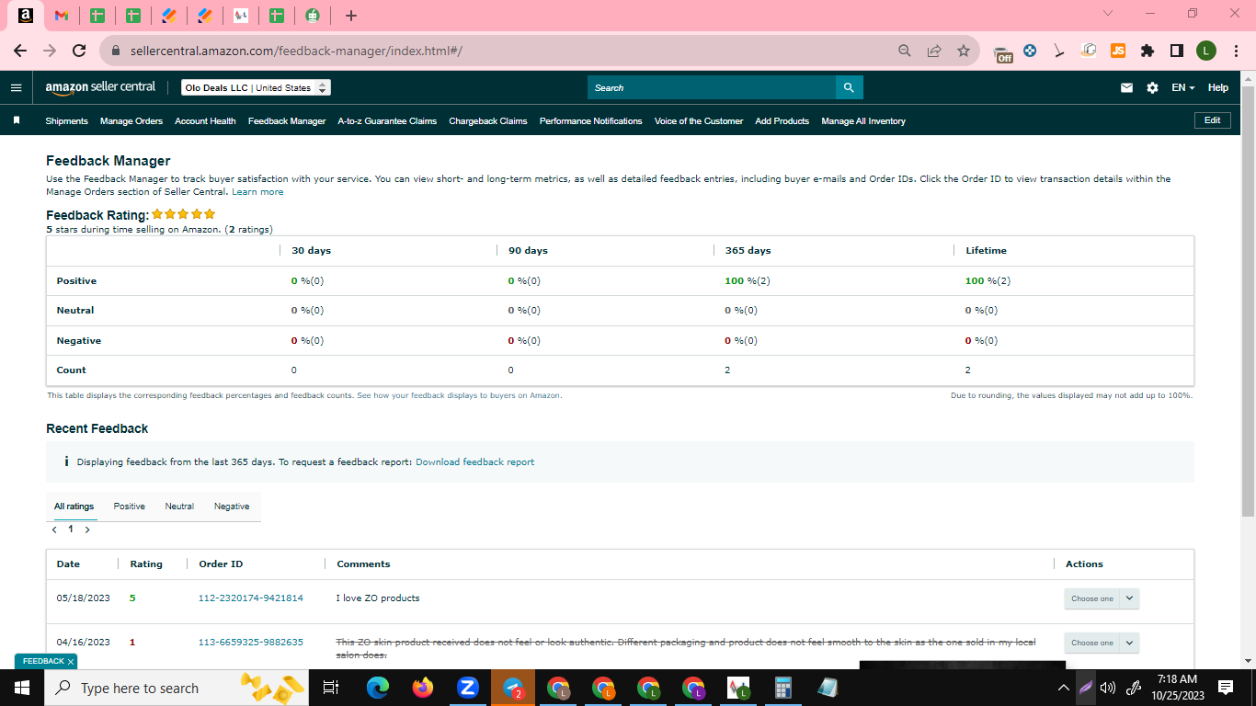
Task: Click See how your feedback displays link
Action: pos(459,395)
